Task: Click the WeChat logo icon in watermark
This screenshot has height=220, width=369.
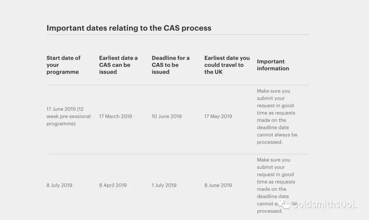Action: (x=284, y=204)
